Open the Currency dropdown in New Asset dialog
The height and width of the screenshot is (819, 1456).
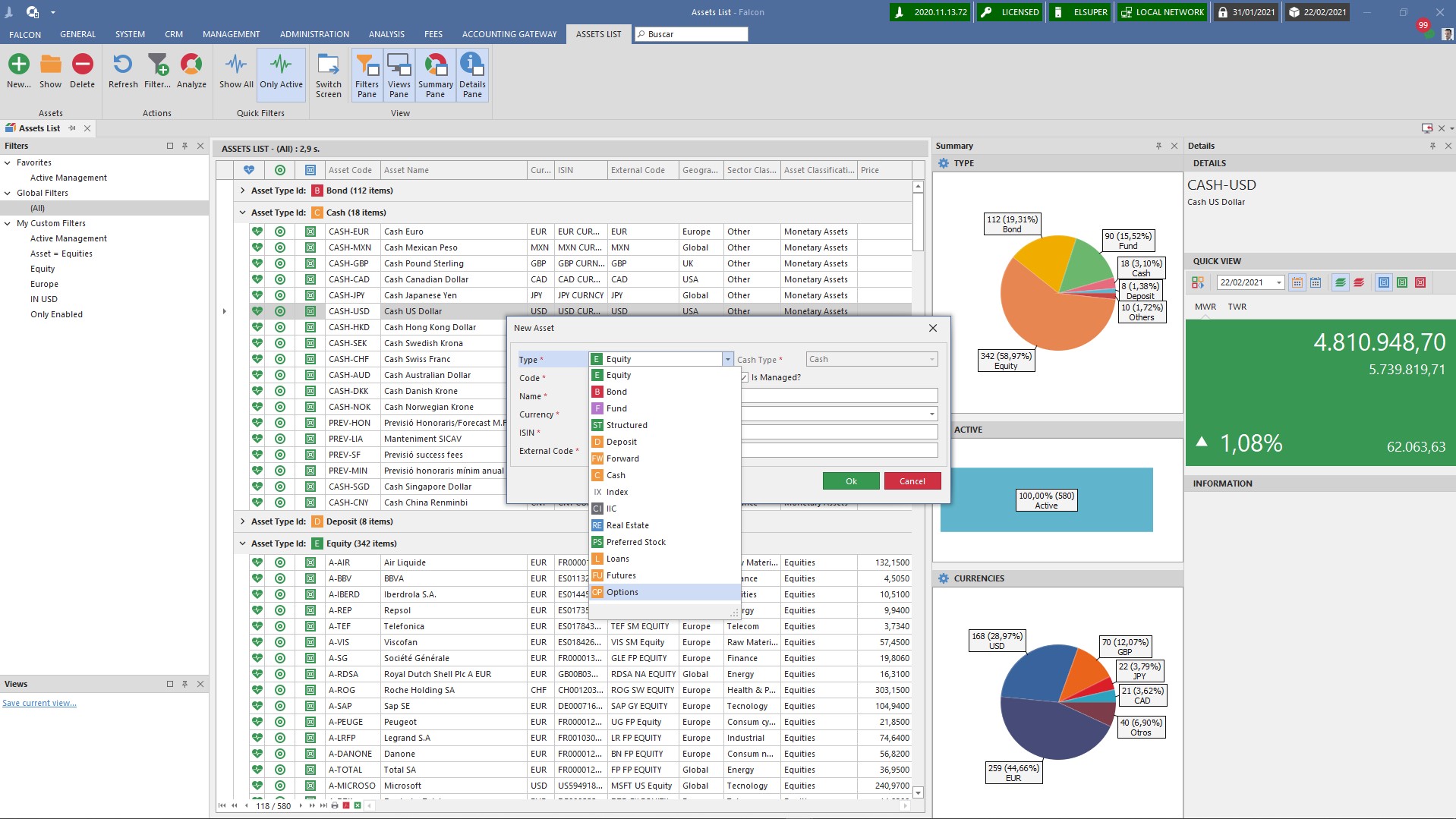pyautogui.click(x=931, y=414)
